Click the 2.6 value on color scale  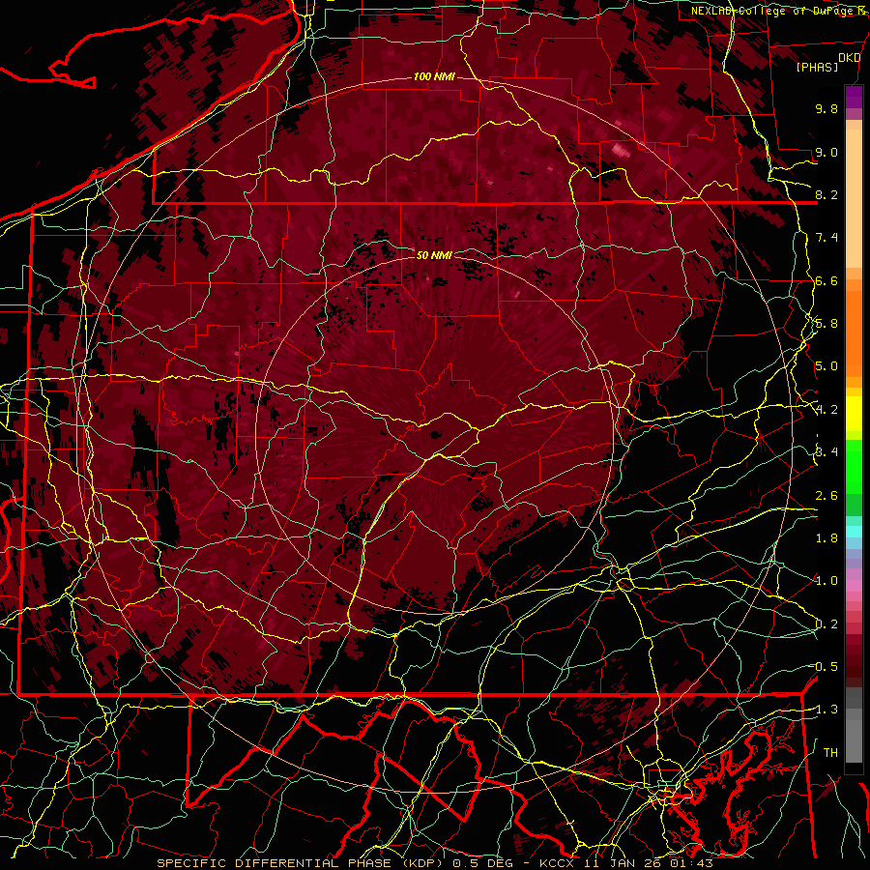point(826,496)
